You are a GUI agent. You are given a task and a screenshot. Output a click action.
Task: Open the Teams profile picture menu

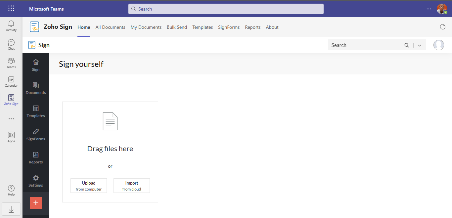(442, 9)
